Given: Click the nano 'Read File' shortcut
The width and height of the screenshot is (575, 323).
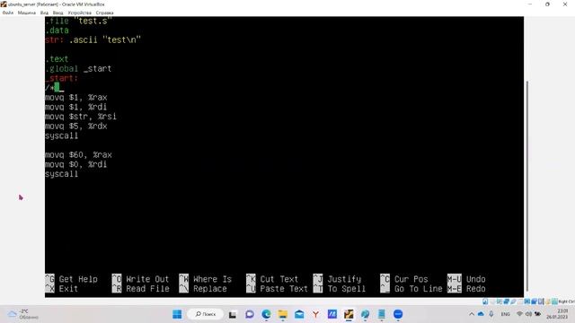Looking at the screenshot, I should click(x=140, y=289).
